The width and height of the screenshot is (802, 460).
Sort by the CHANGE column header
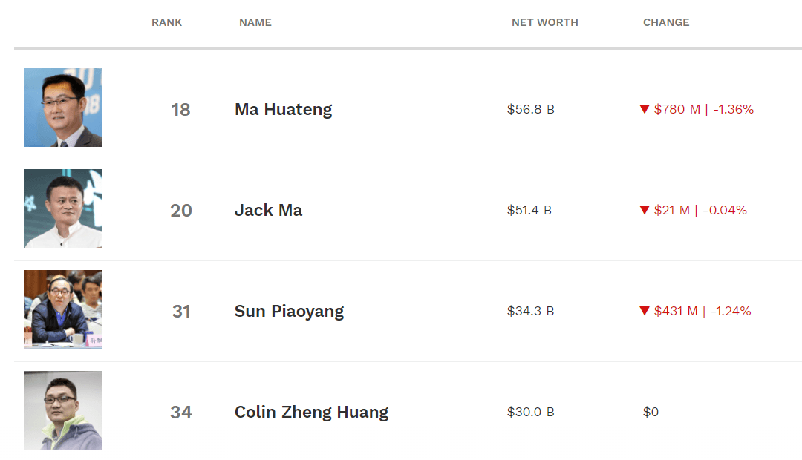point(666,22)
